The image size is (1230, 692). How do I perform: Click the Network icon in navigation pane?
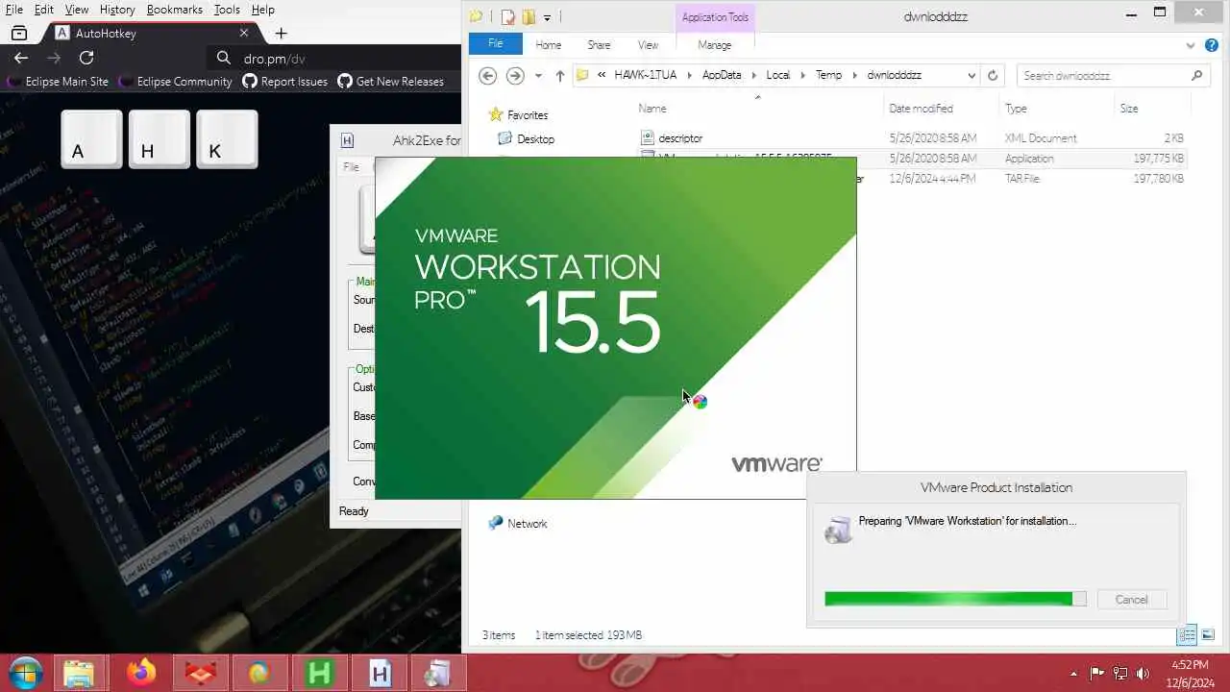[495, 523]
